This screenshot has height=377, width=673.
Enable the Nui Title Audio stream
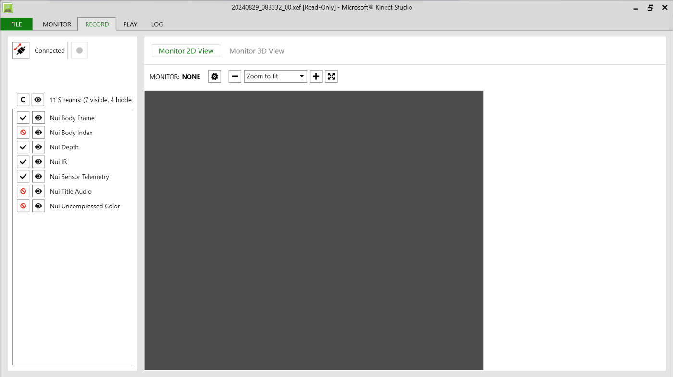[x=23, y=191]
